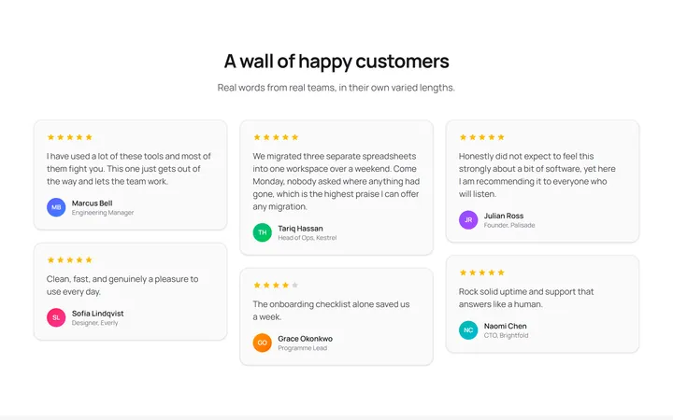Image resolution: width=673 pixels, height=420 pixels.
Task: Click Marcus Bell's blue MB avatar
Action: click(56, 207)
